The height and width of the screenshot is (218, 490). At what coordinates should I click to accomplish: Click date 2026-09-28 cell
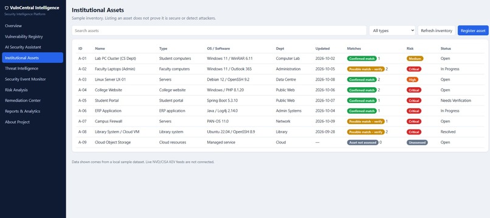pyautogui.click(x=325, y=132)
